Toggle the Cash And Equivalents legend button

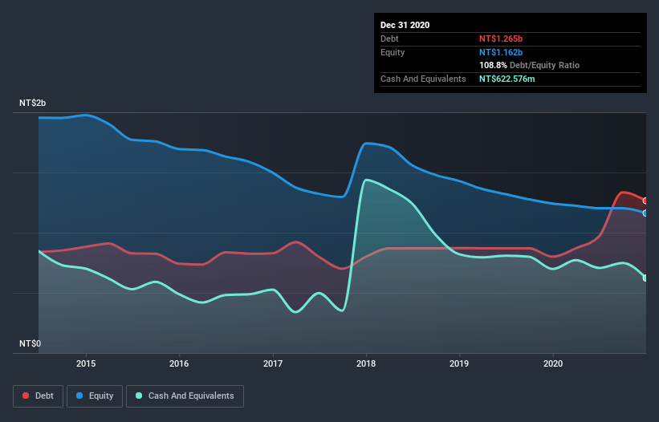click(185, 396)
